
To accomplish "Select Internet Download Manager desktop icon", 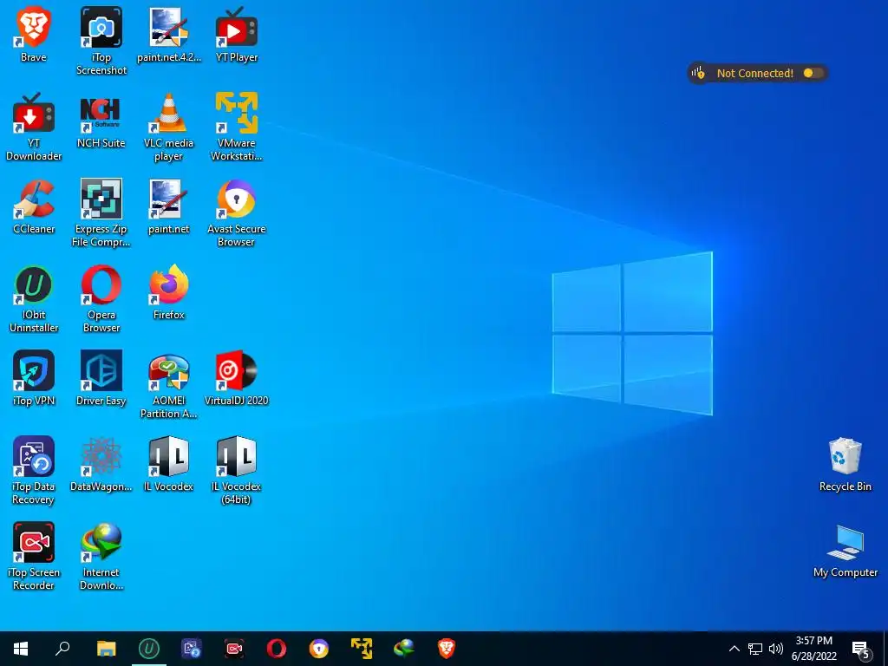I will pos(101,557).
